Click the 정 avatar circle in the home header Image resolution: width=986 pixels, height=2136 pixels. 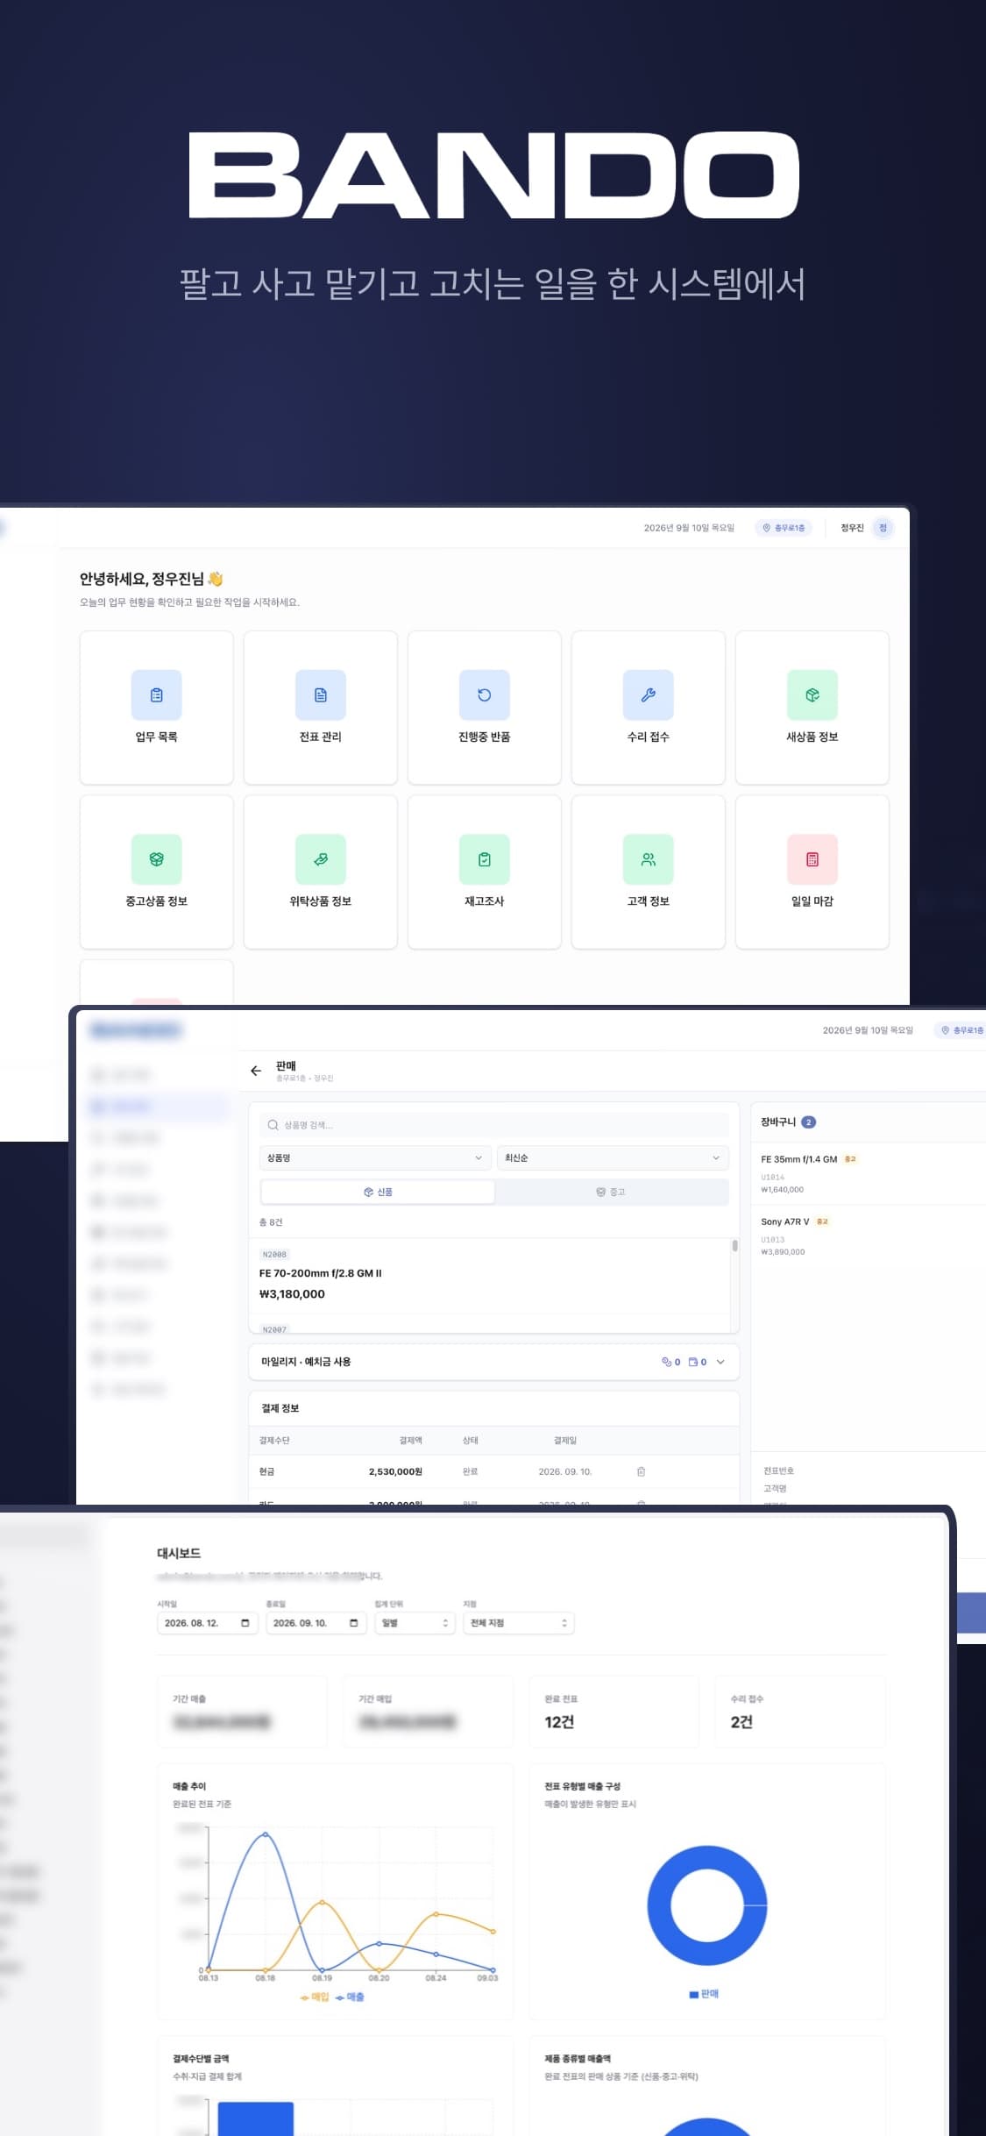[883, 528]
